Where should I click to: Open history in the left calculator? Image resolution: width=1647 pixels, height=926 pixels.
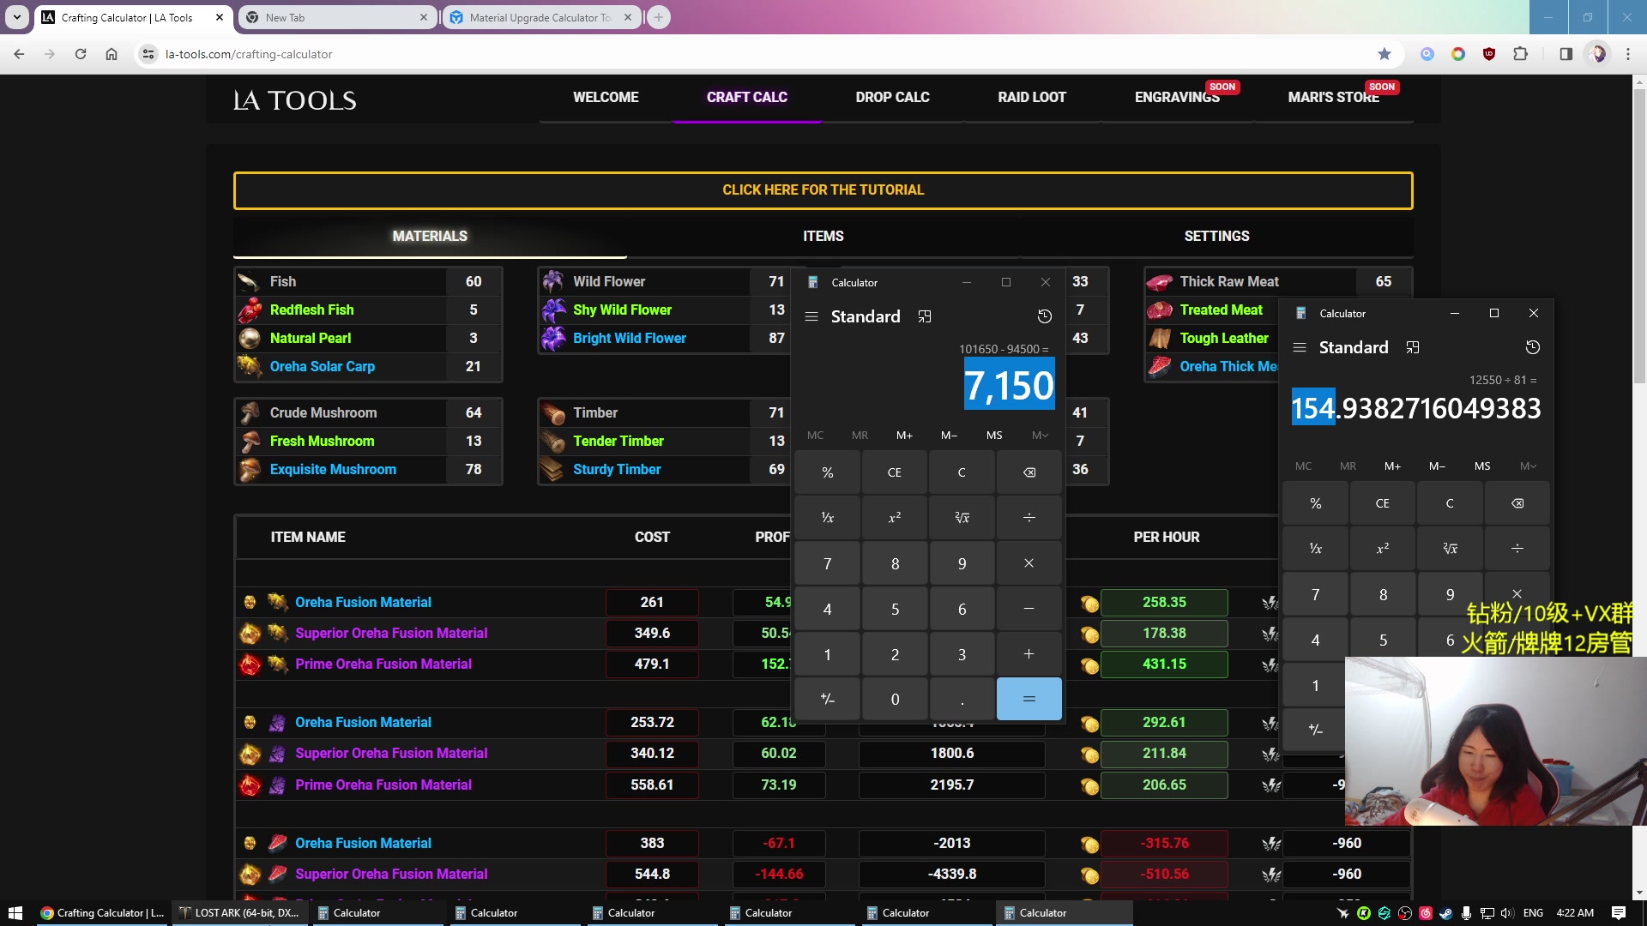tap(1044, 316)
